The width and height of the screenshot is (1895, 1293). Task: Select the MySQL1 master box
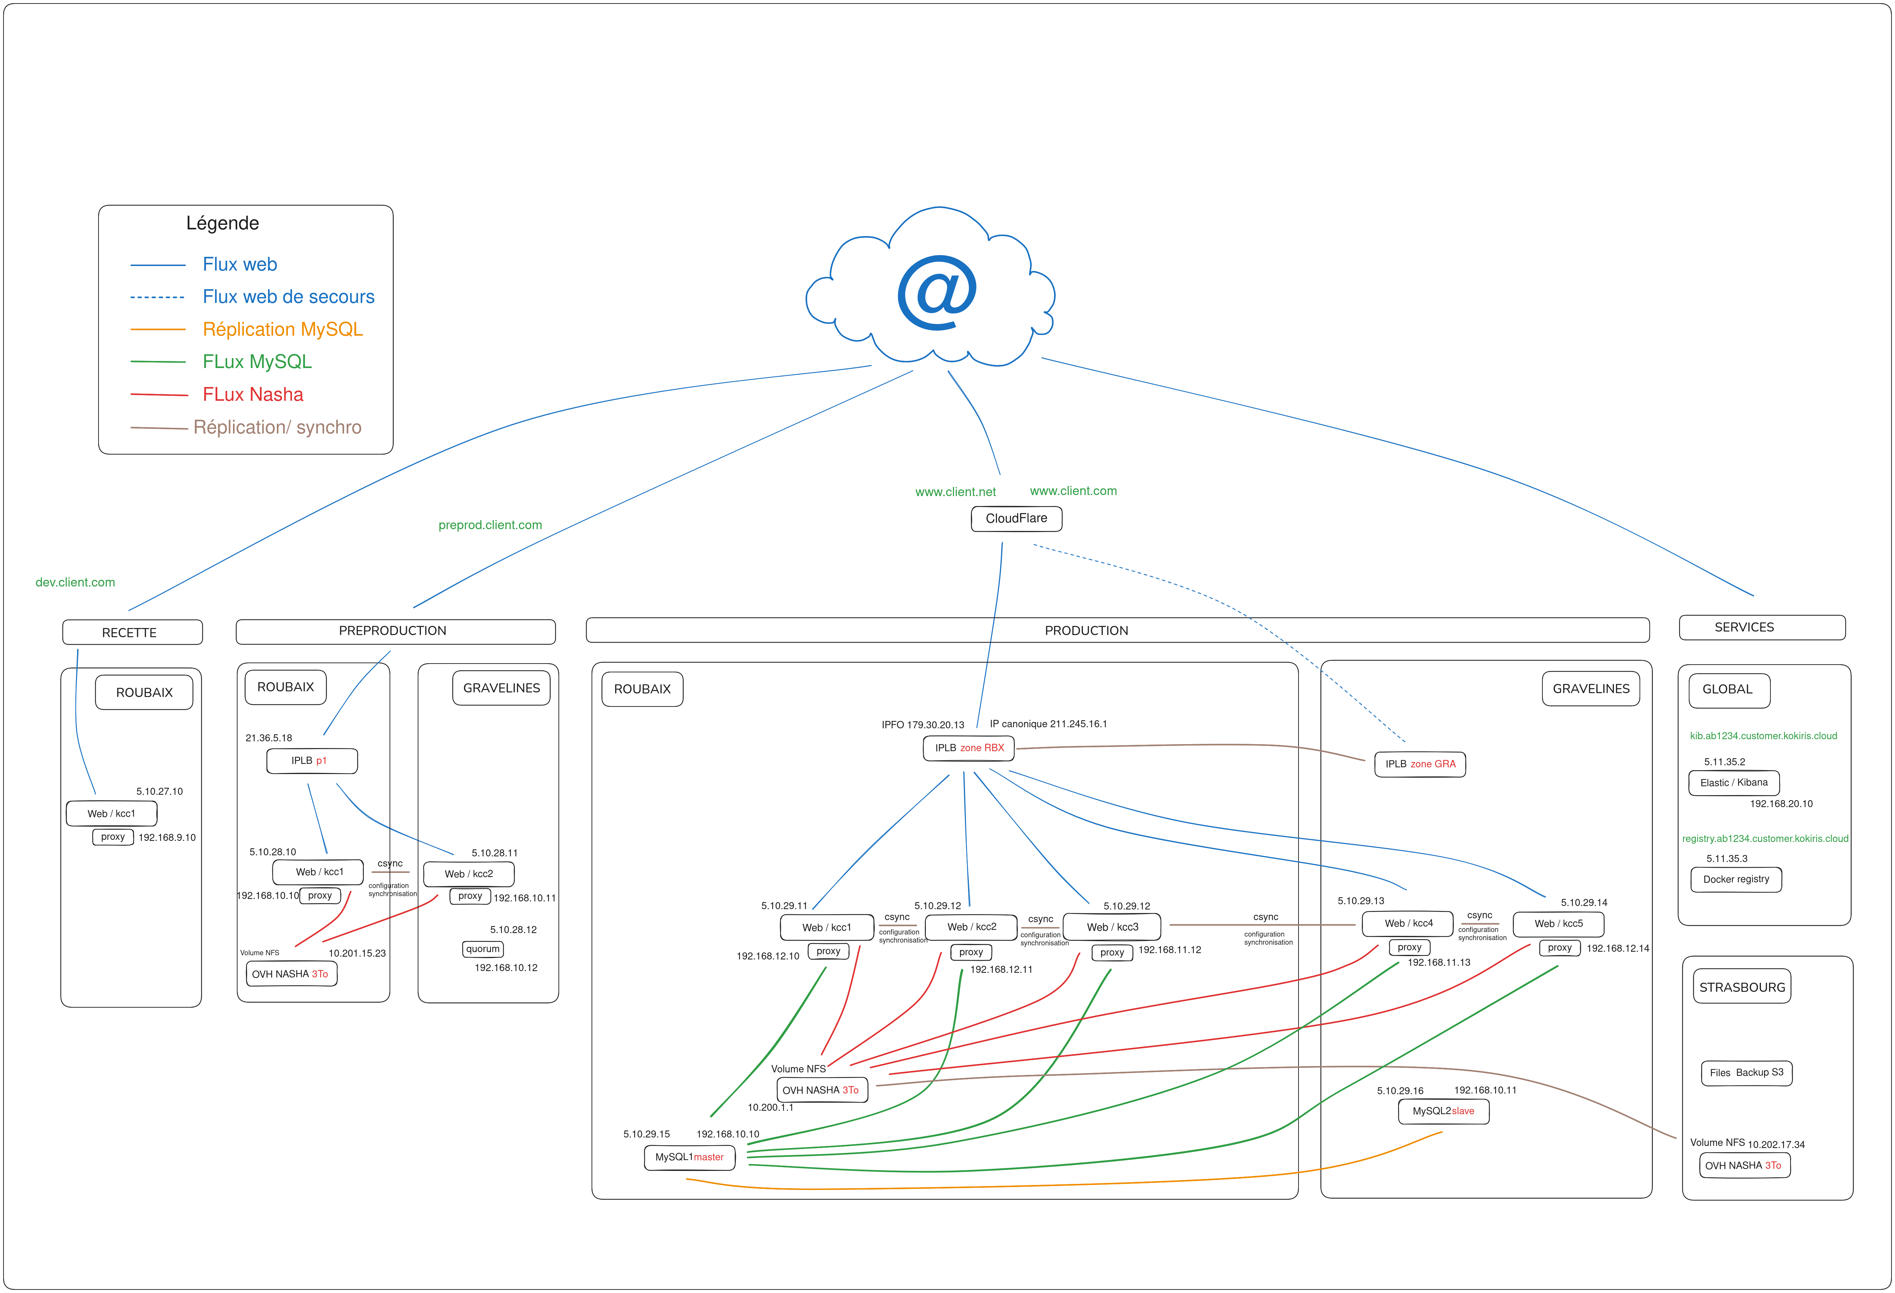point(689,1157)
